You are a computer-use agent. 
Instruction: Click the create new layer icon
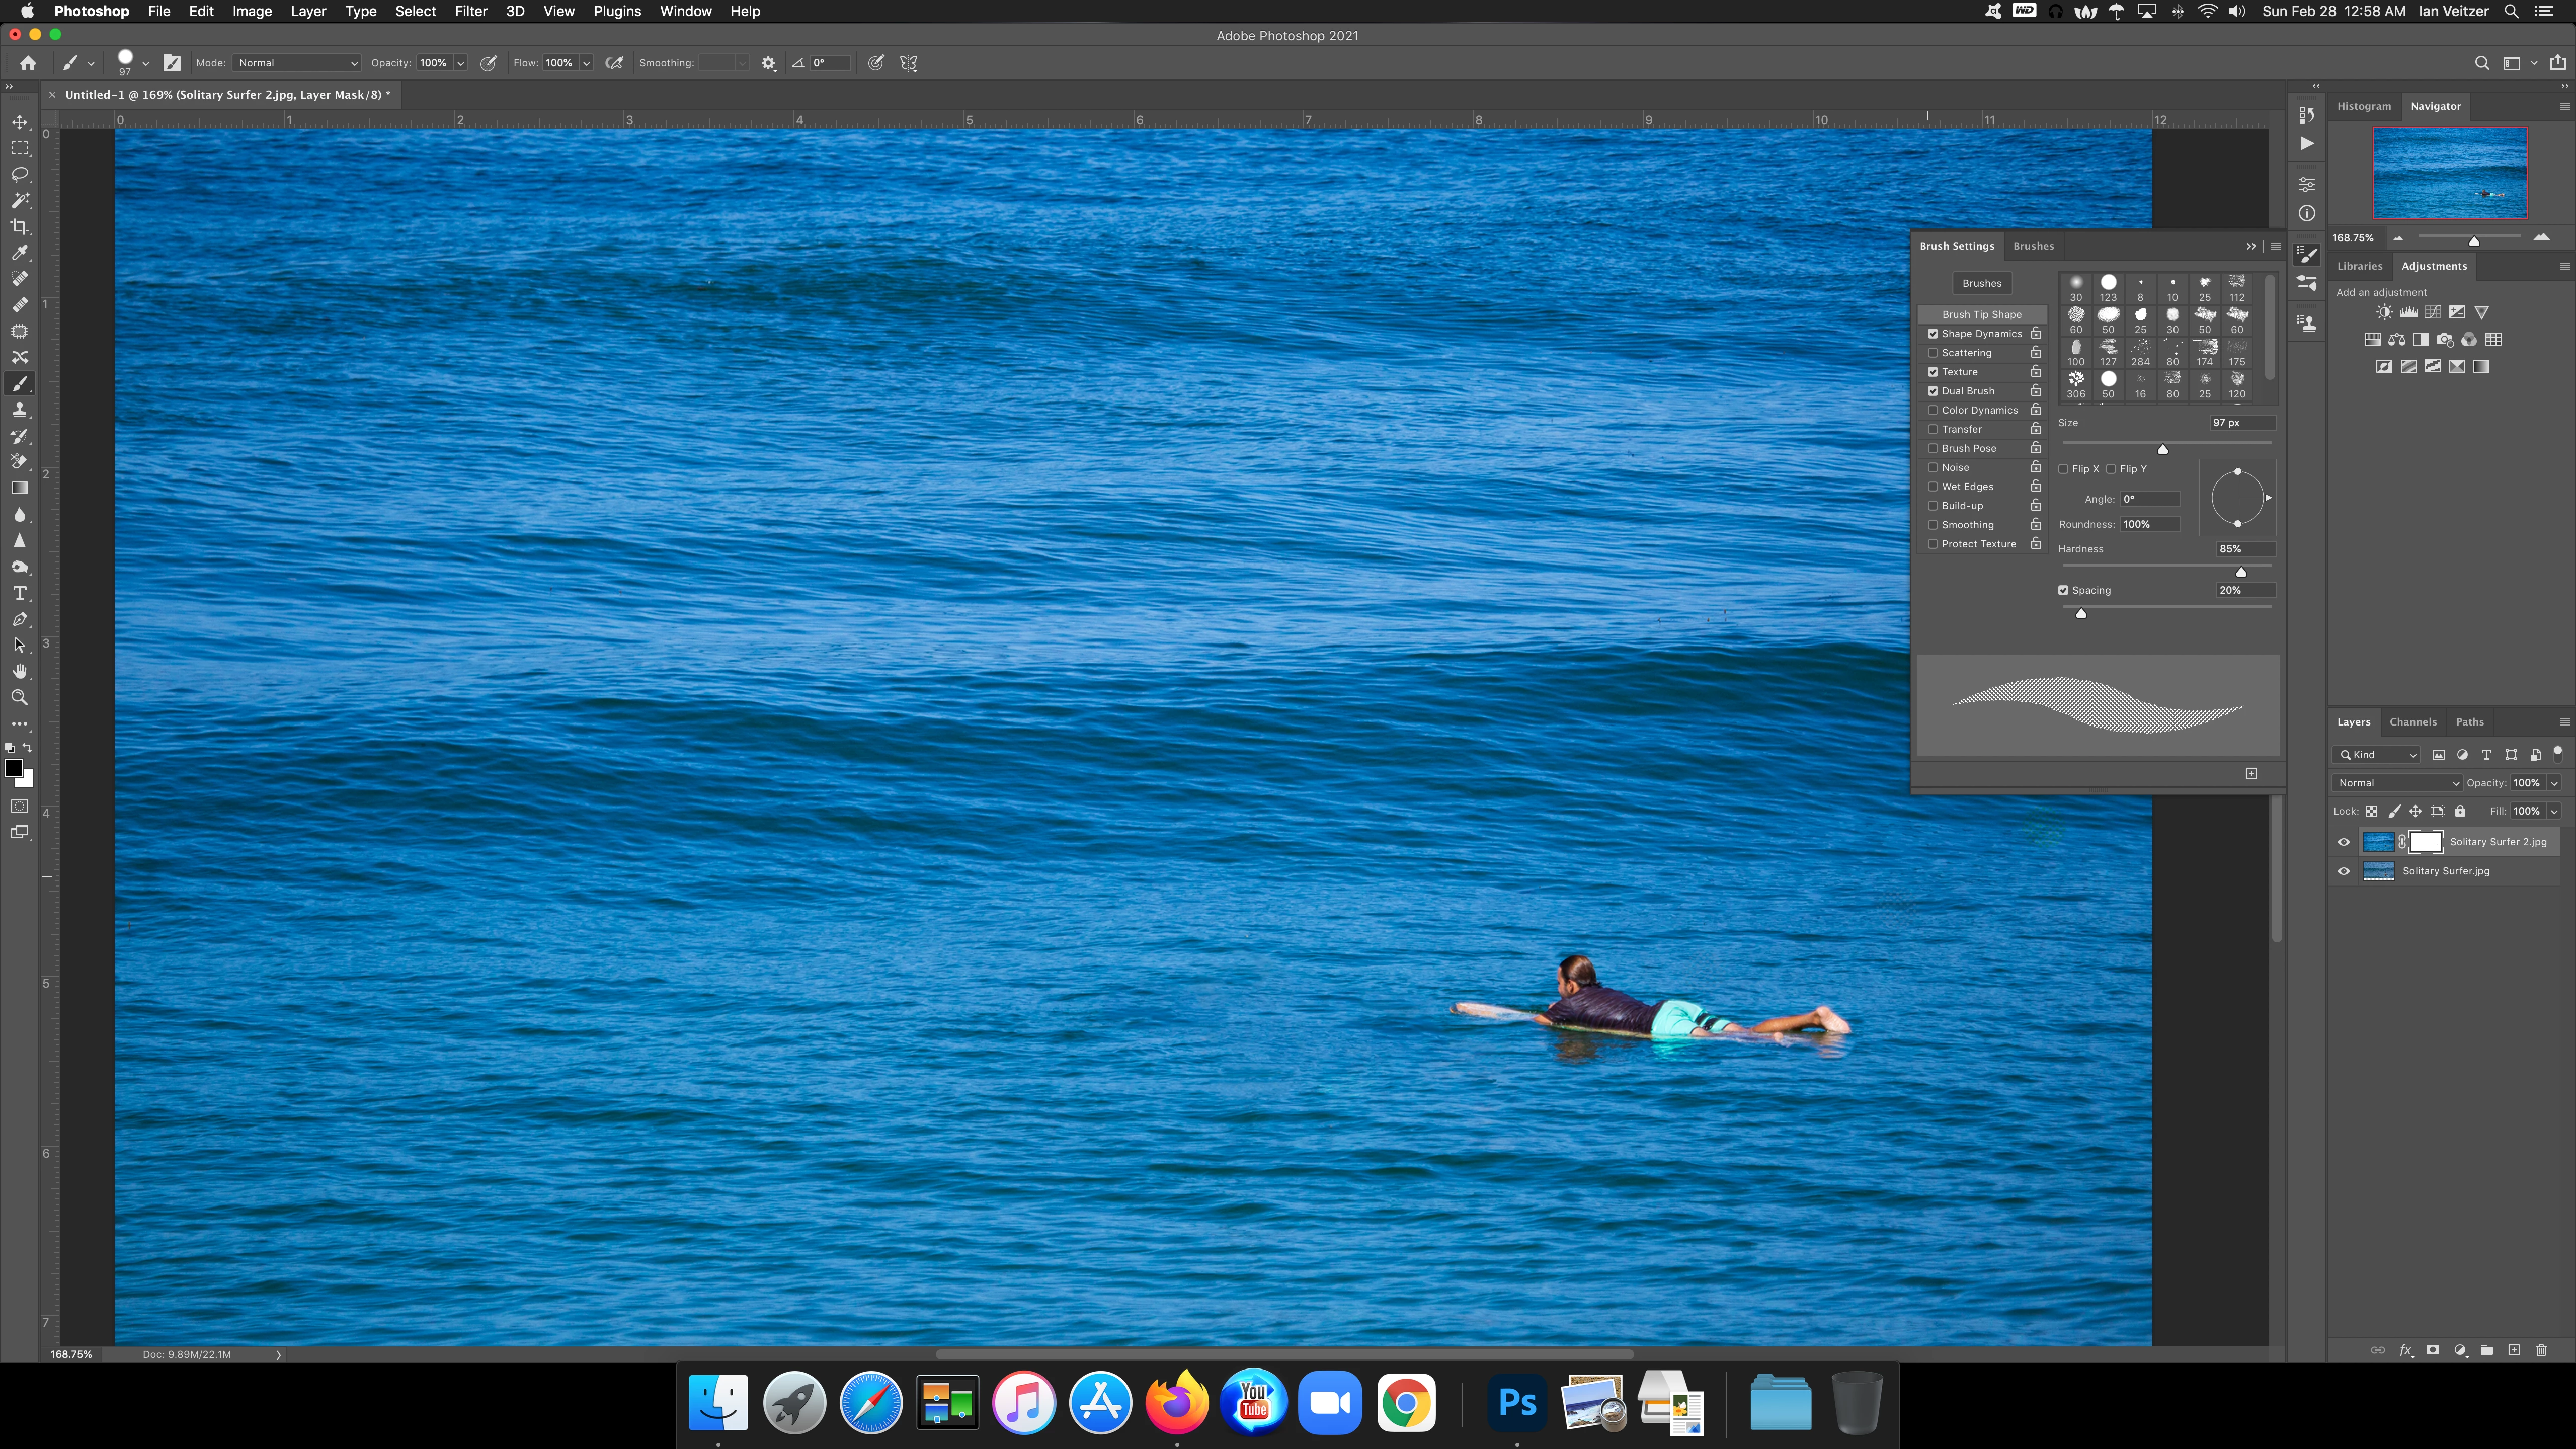pyautogui.click(x=2514, y=1350)
